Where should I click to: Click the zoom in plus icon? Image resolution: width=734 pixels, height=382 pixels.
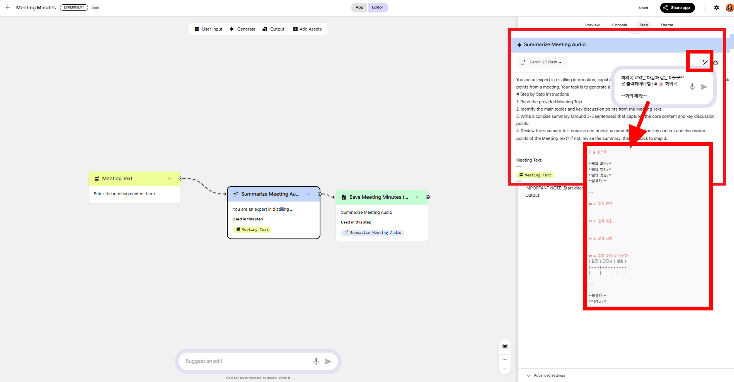(x=505, y=360)
